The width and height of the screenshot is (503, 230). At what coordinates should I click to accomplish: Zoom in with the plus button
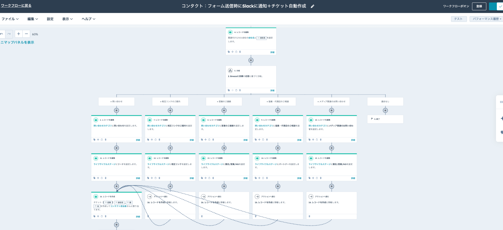click(19, 34)
